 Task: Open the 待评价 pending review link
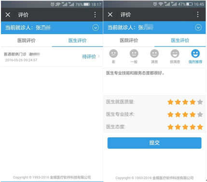pyautogui.click(x=89, y=56)
